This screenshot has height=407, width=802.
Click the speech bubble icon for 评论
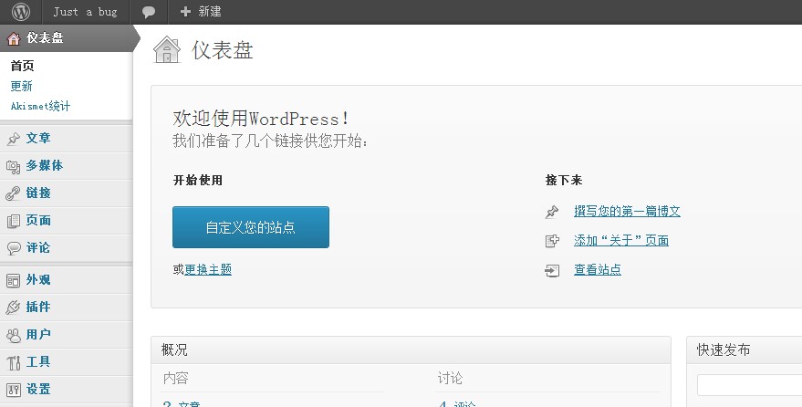point(14,248)
